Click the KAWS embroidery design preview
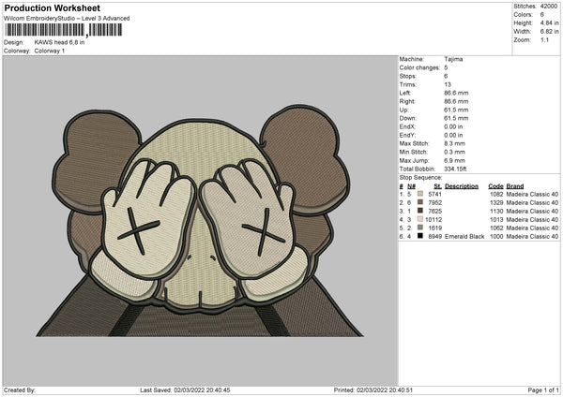 tap(200, 221)
